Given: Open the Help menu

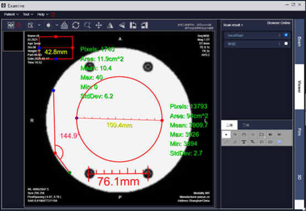Looking at the screenshot, I should 43,14.
